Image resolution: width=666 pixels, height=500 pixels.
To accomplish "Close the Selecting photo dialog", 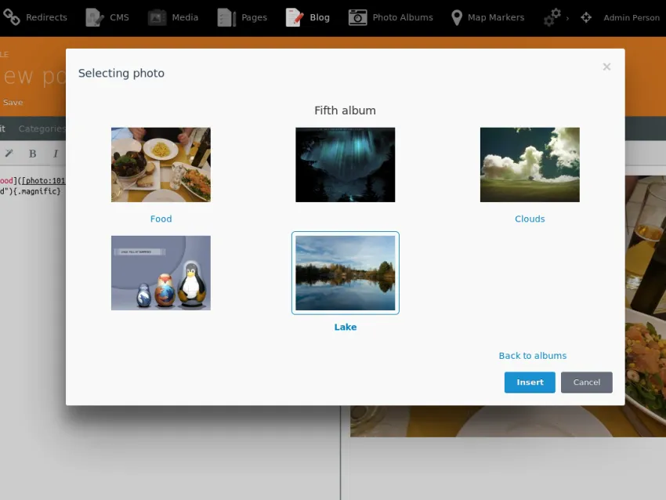I will tap(606, 67).
